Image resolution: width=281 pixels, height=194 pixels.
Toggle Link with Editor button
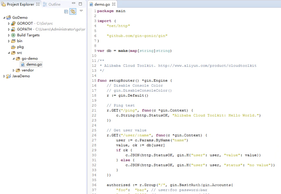(x=73, y=12)
